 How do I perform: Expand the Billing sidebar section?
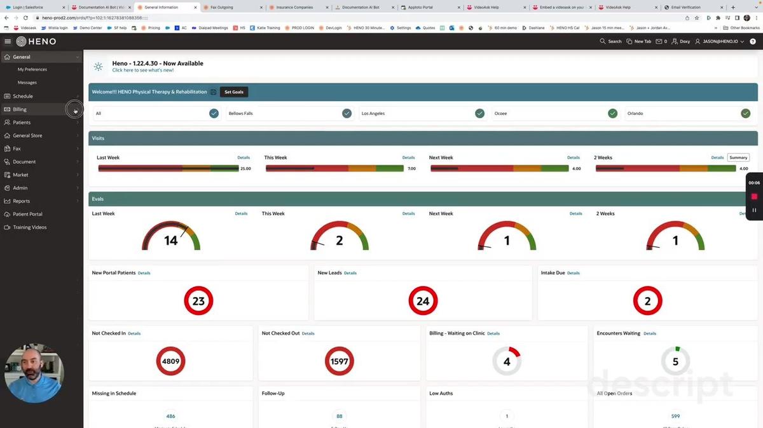(x=20, y=109)
